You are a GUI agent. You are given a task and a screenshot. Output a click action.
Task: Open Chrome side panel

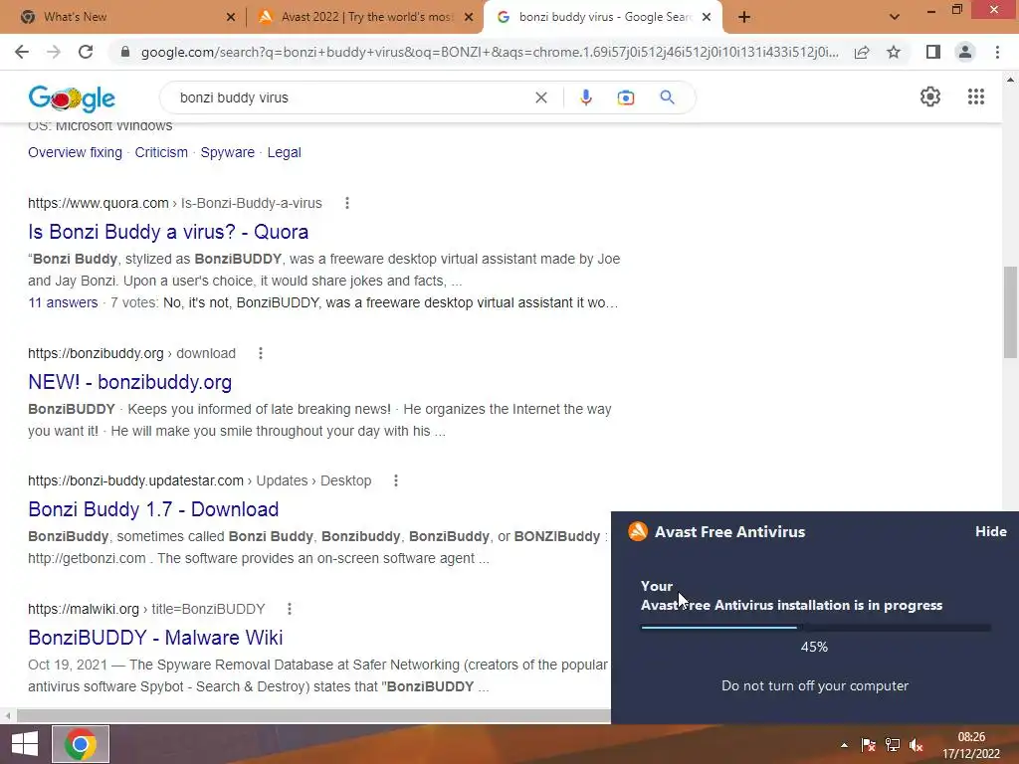click(x=933, y=52)
